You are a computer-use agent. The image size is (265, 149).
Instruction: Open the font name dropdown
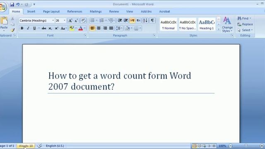point(53,21)
